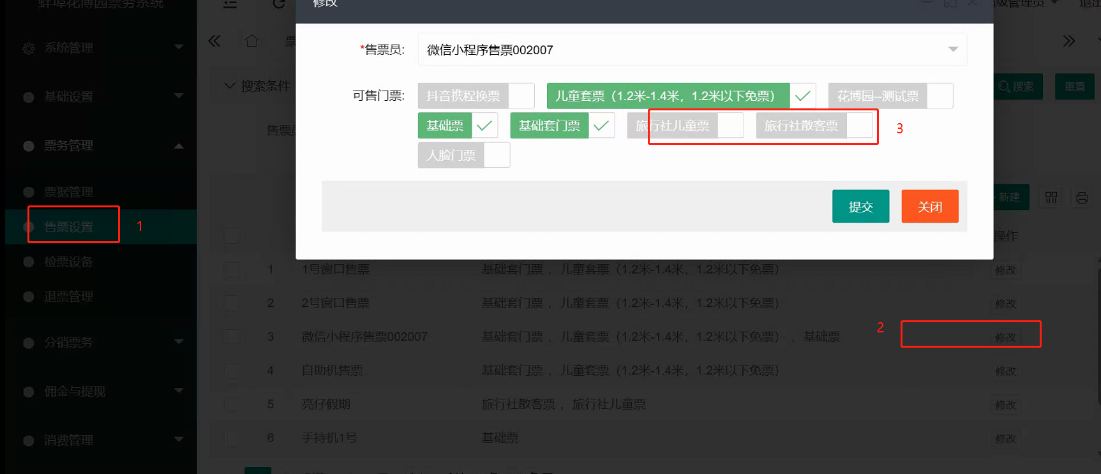Click 修改 for 微信小程序售票002007 row
Image resolution: width=1101 pixels, height=474 pixels.
click(x=1005, y=337)
